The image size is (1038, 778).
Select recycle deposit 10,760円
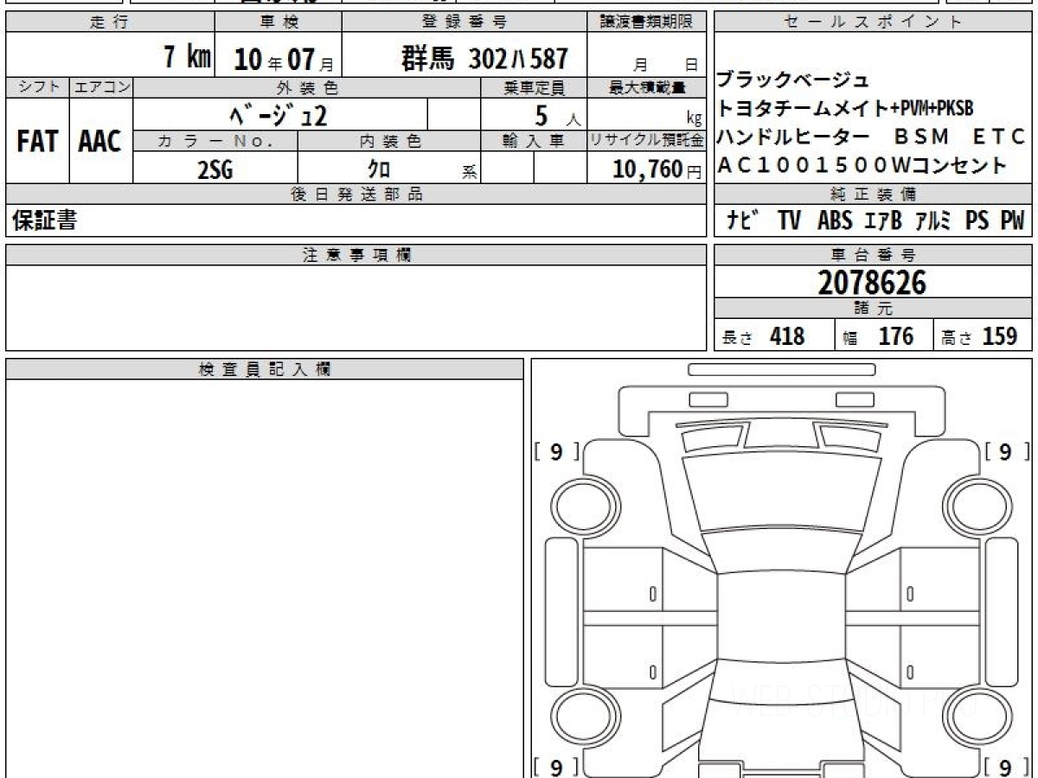click(657, 169)
